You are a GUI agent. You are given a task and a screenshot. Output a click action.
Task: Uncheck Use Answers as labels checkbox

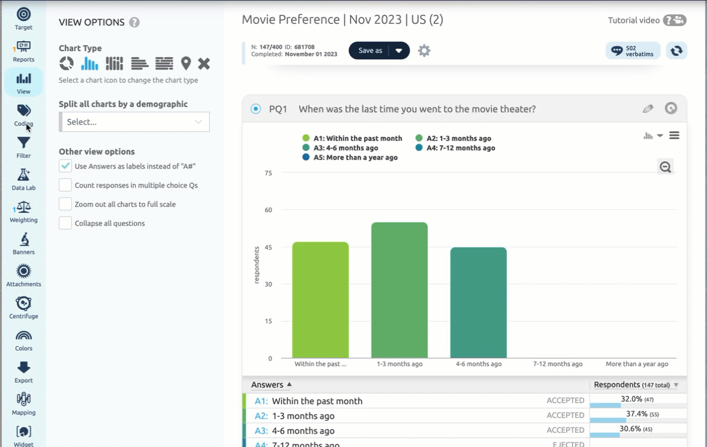(65, 166)
